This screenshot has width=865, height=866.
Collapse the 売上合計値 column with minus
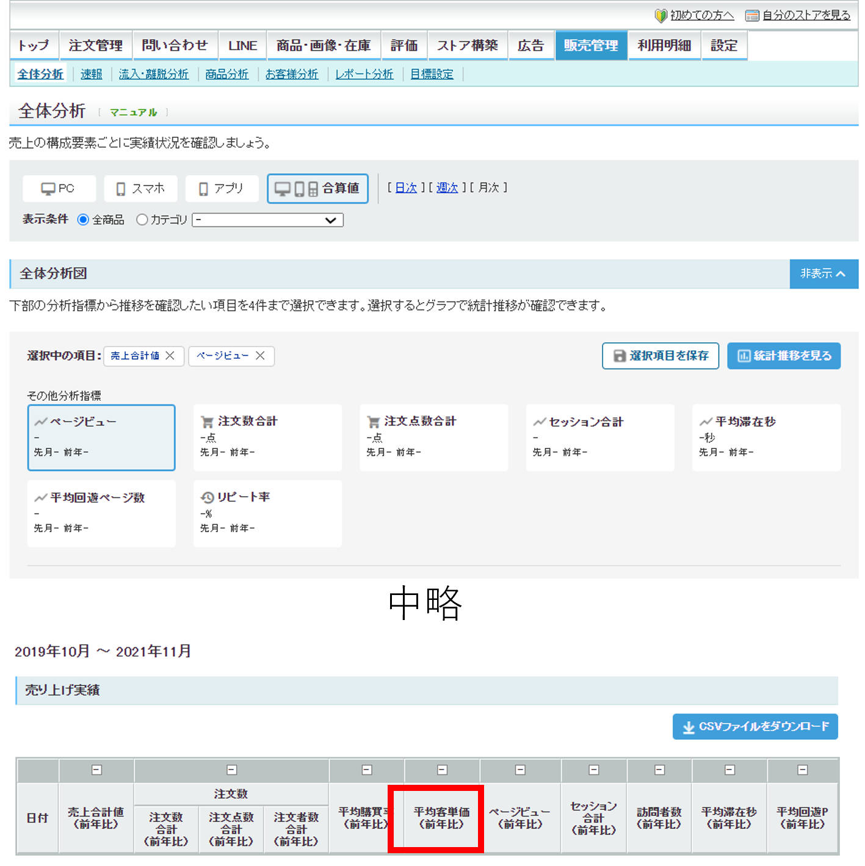96,770
